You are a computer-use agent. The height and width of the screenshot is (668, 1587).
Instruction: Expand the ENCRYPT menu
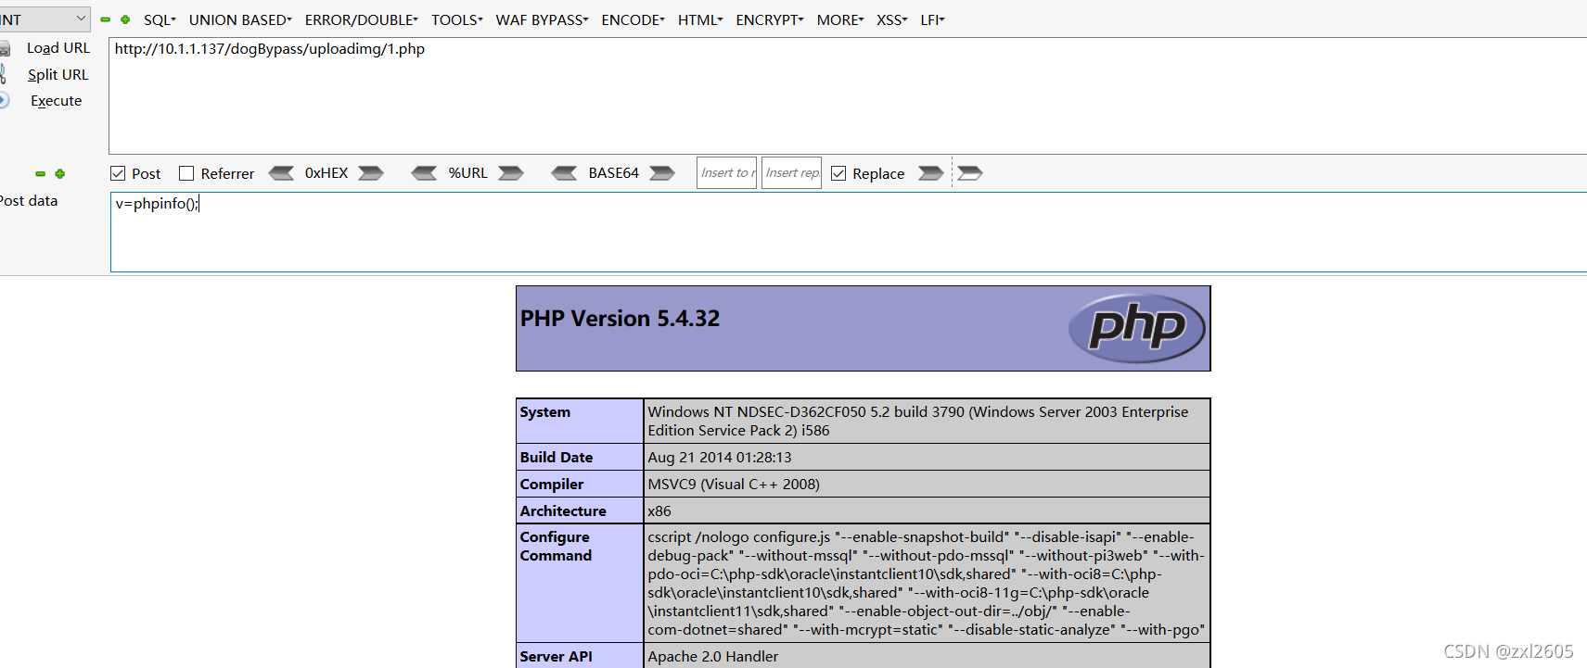click(770, 19)
